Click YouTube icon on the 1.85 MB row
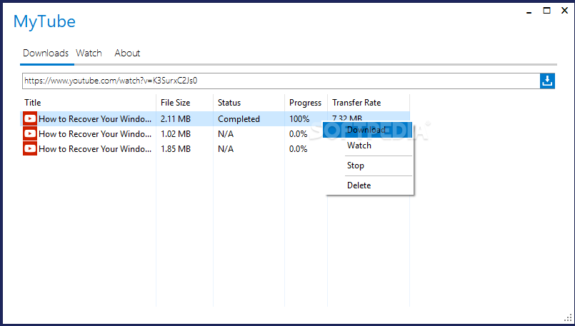 30,148
